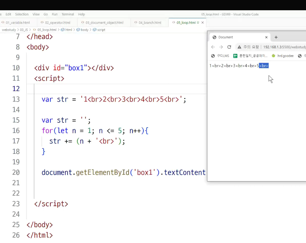The width and height of the screenshot is (306, 243).
Task: Click the opening <script> tag on line 11
Action: 49,79
